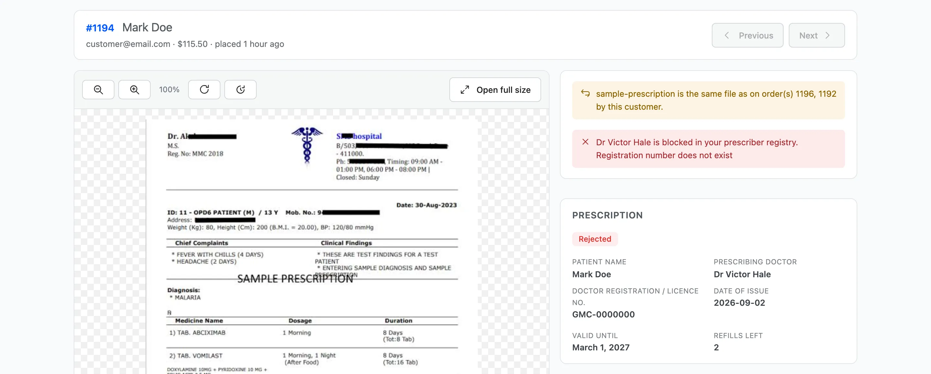Rotate the prescription clockwise
Screen dimensions: 931x374
pos(204,89)
